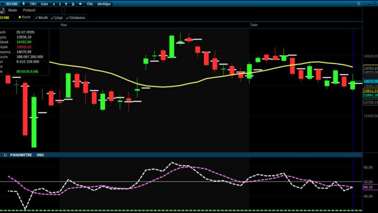Toggle the Çizgi checkmark option
378x213 pixels.
57,18
